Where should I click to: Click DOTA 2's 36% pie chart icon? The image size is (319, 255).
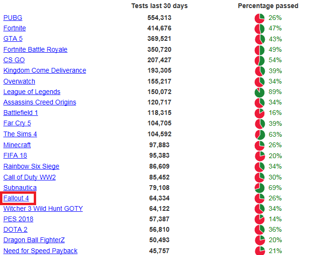260,230
